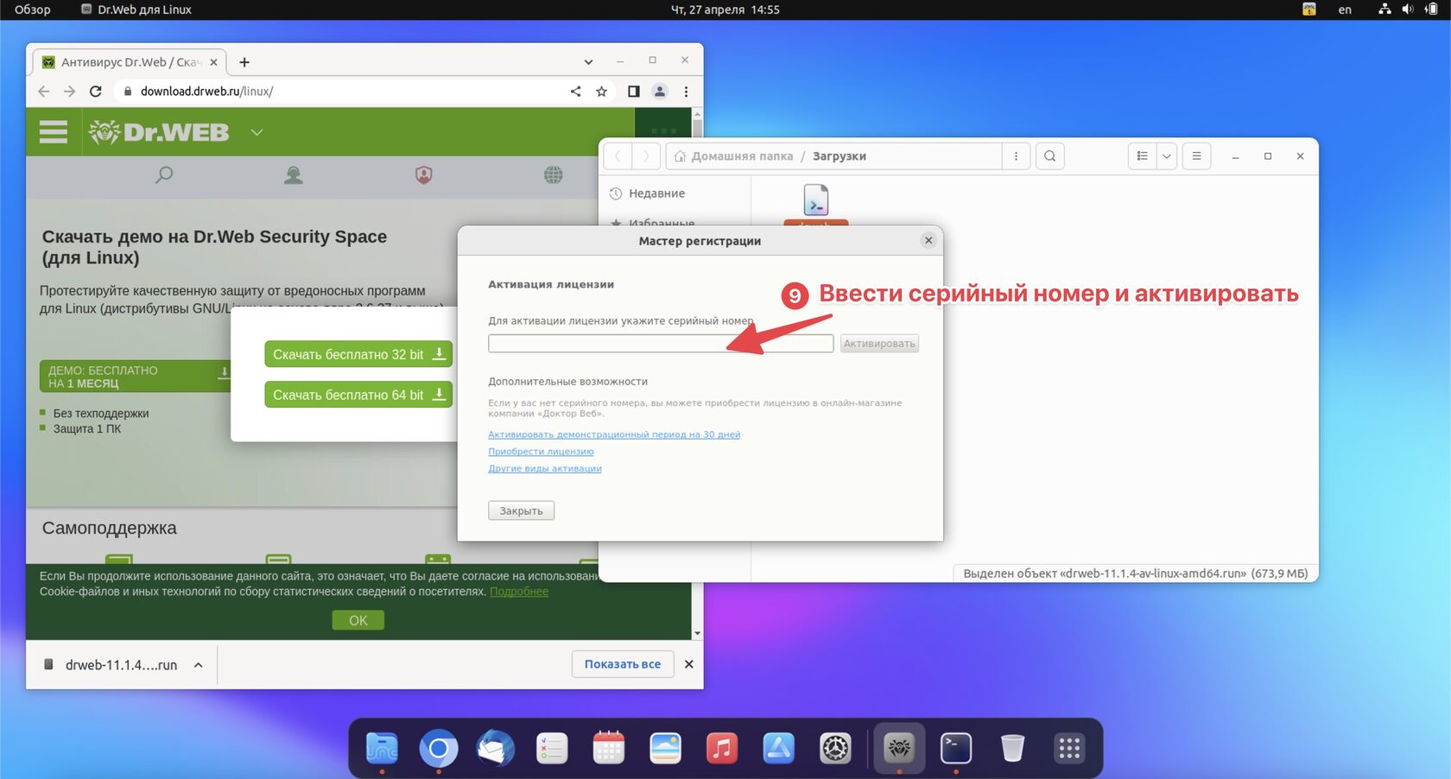Open the Dr.Web site hamburger menu

pos(54,132)
